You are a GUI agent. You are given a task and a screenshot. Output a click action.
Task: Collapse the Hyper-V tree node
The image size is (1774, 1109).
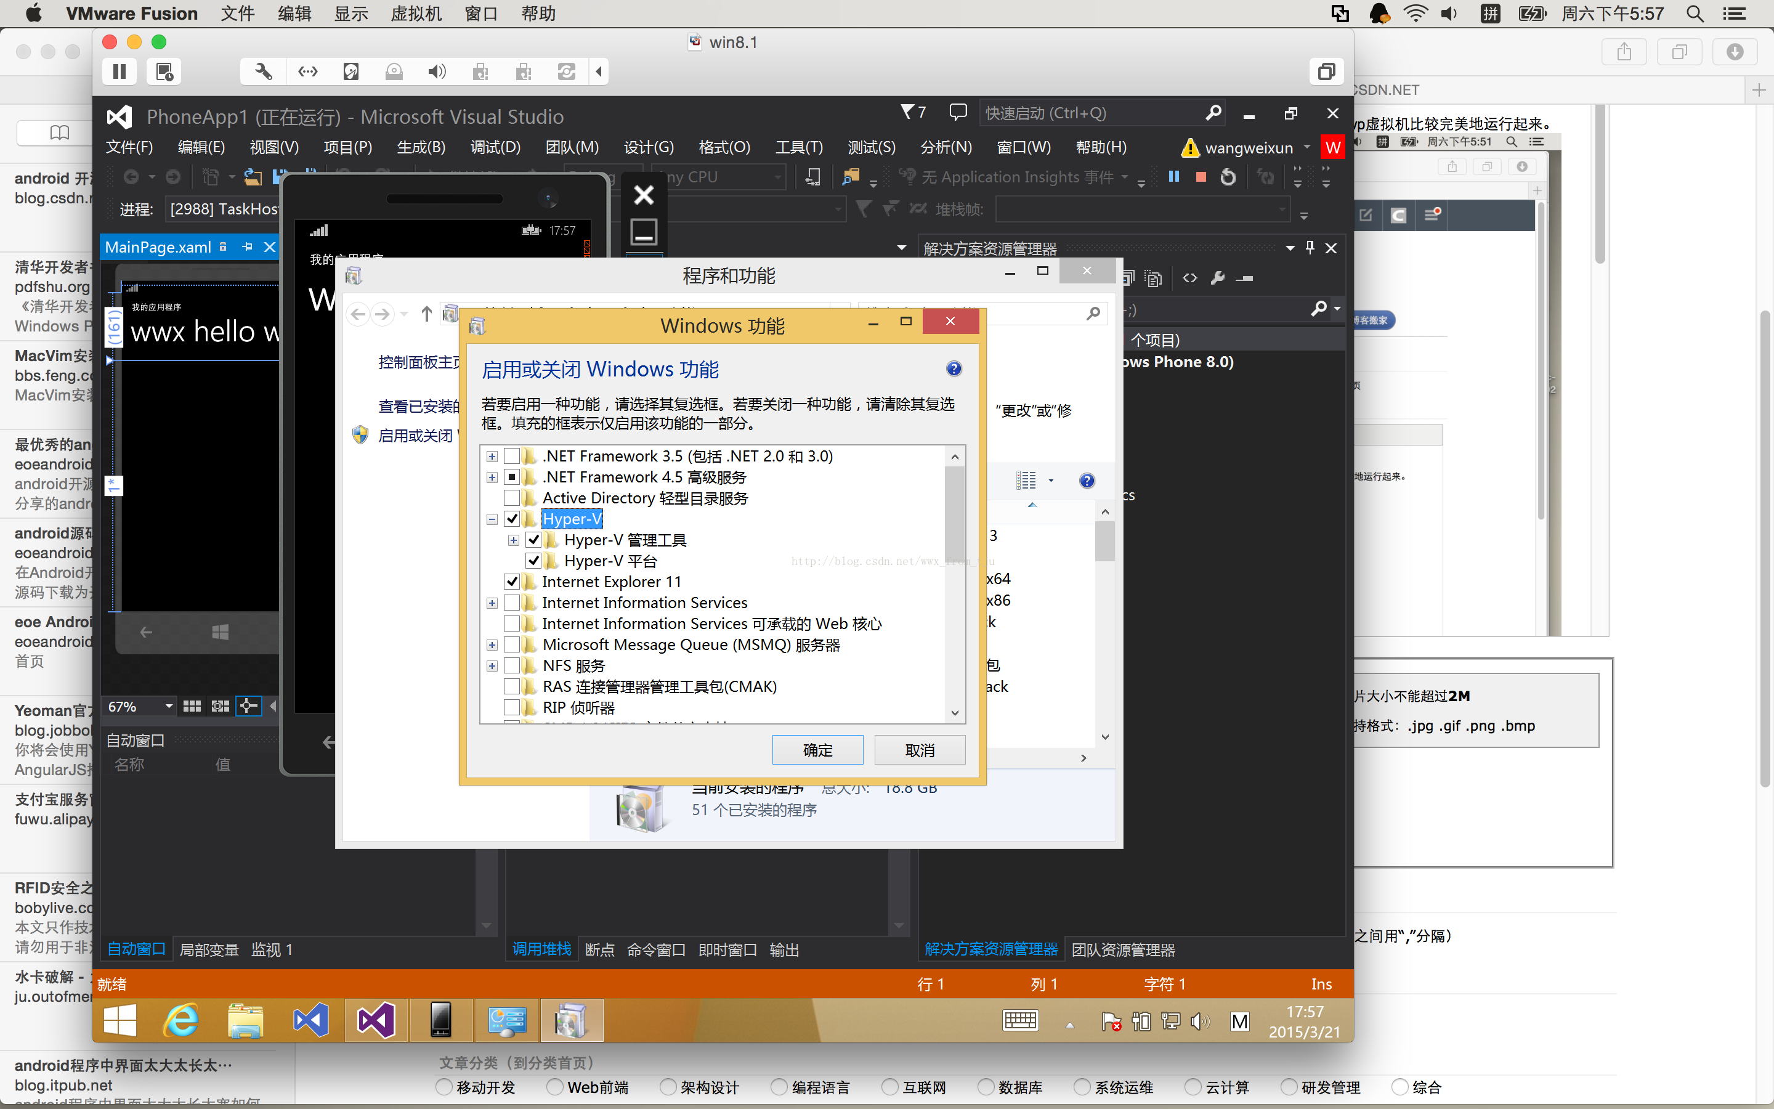(492, 519)
